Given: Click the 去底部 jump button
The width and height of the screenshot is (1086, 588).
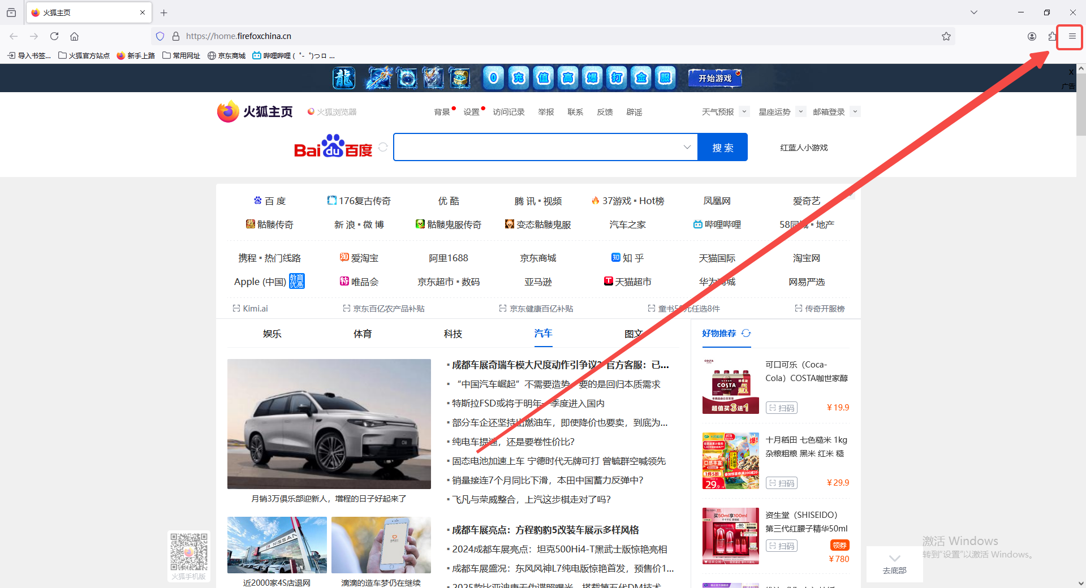Looking at the screenshot, I should pyautogui.click(x=894, y=564).
